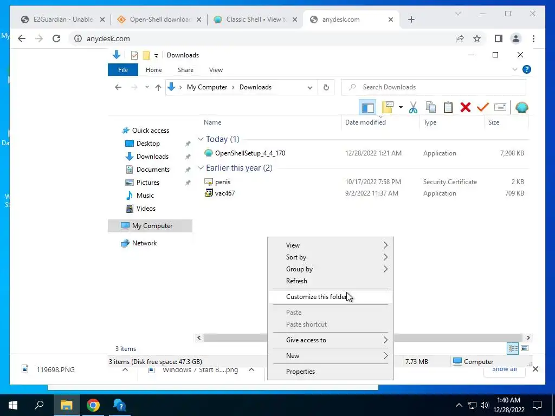Switch to the Share ribbon tab
This screenshot has width=555, height=416.
click(x=185, y=70)
